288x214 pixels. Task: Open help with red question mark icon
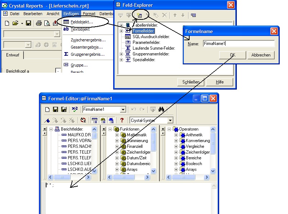[122, 120]
